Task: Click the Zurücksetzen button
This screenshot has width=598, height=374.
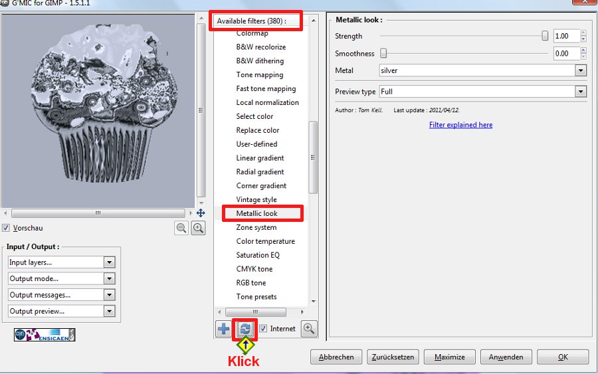Action: [393, 357]
